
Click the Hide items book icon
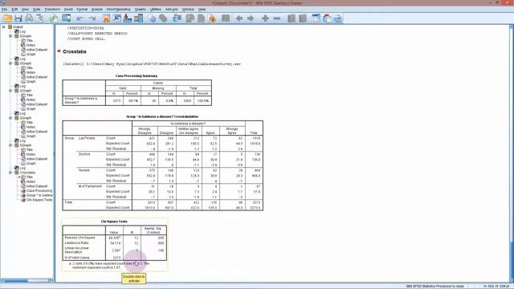[303, 18]
